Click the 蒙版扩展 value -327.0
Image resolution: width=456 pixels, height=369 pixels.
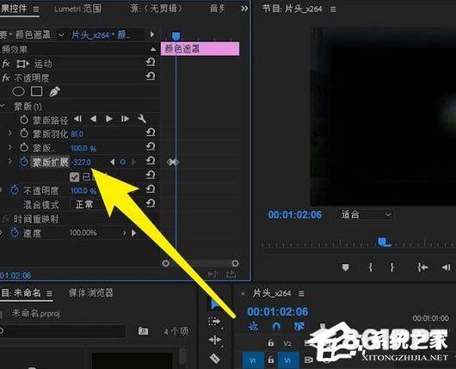coord(81,162)
